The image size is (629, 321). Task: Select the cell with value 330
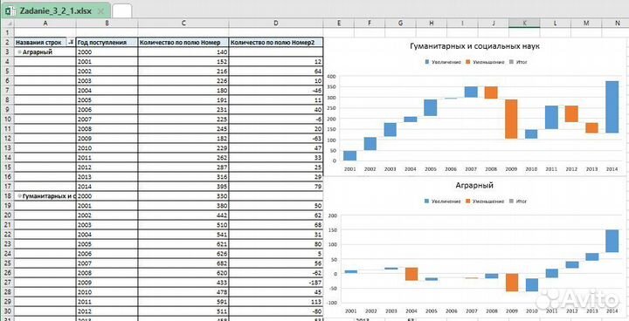coord(183,196)
